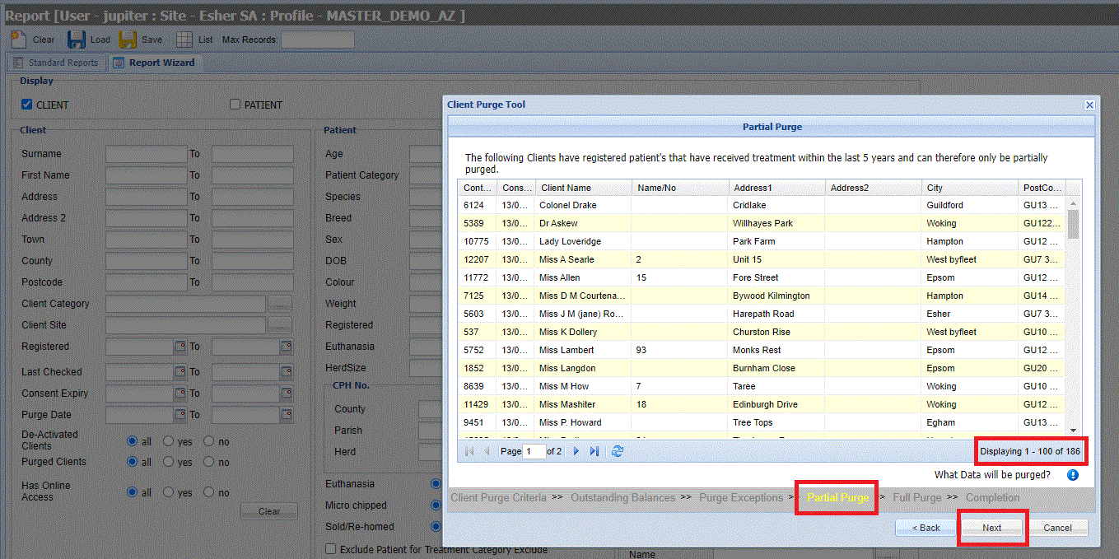This screenshot has width=1119, height=559.
Task: Sort by the City column header
Action: pyautogui.click(x=970, y=188)
